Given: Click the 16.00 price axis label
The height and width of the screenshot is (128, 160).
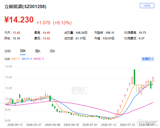Looking at the screenshot, I should click(x=8, y=66).
